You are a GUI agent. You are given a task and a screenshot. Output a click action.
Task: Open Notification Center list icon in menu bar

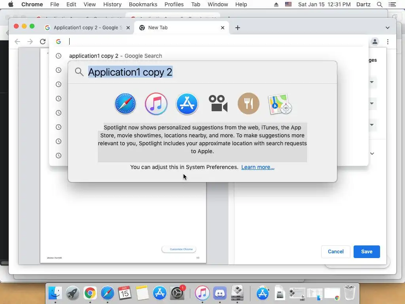click(392, 4)
